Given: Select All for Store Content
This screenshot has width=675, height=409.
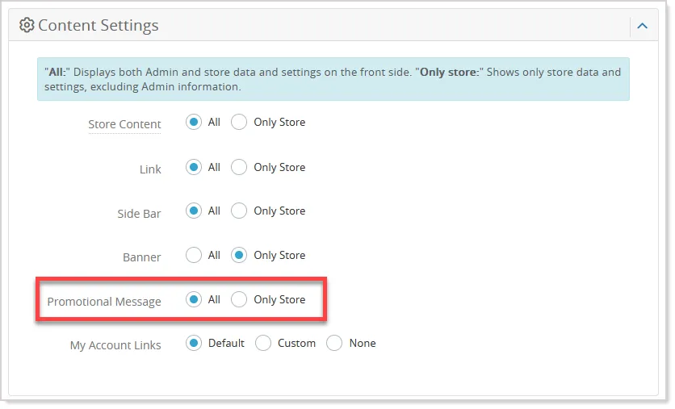Looking at the screenshot, I should pyautogui.click(x=194, y=122).
